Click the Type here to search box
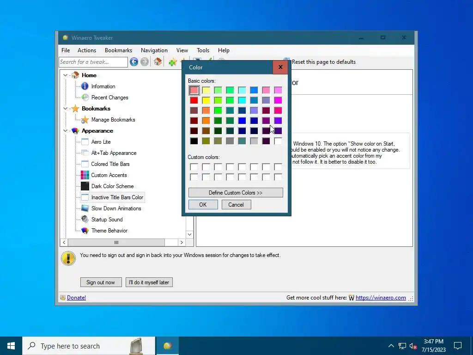The image size is (473, 355). point(89,346)
